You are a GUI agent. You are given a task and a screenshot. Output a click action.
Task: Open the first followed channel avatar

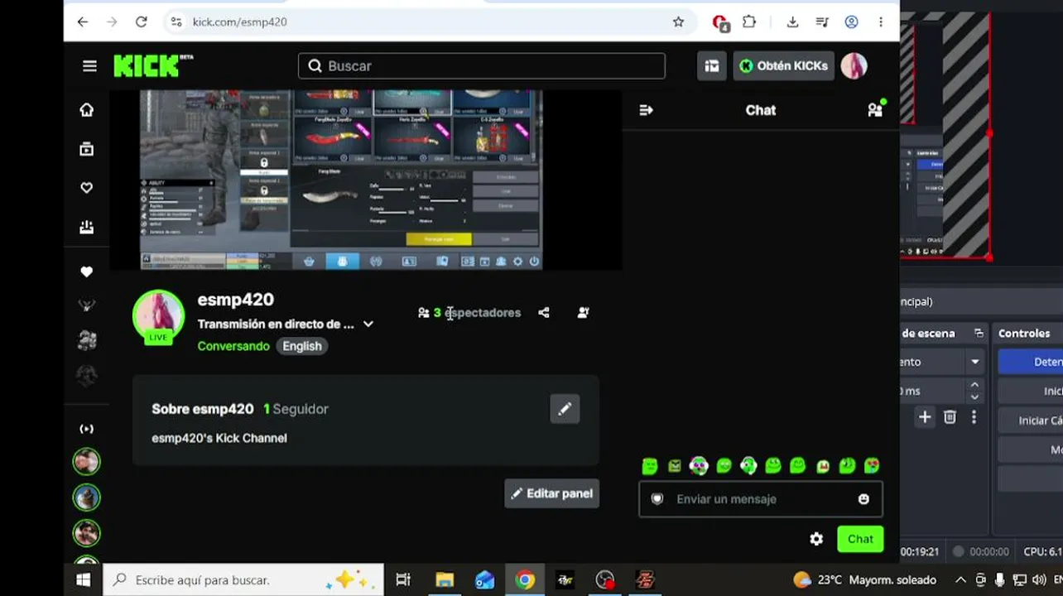86,461
